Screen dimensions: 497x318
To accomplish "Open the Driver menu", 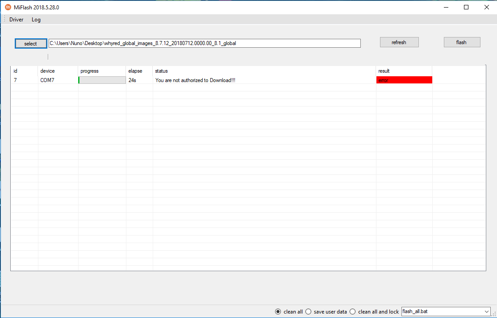I will [x=17, y=20].
